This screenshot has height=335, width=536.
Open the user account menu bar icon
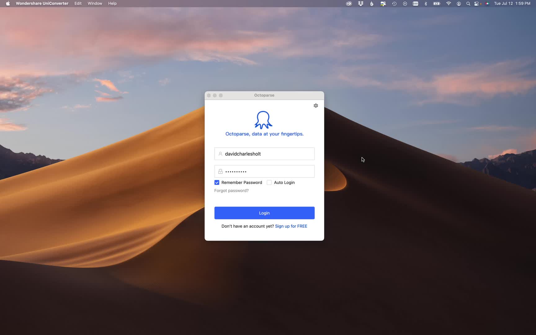click(x=459, y=4)
